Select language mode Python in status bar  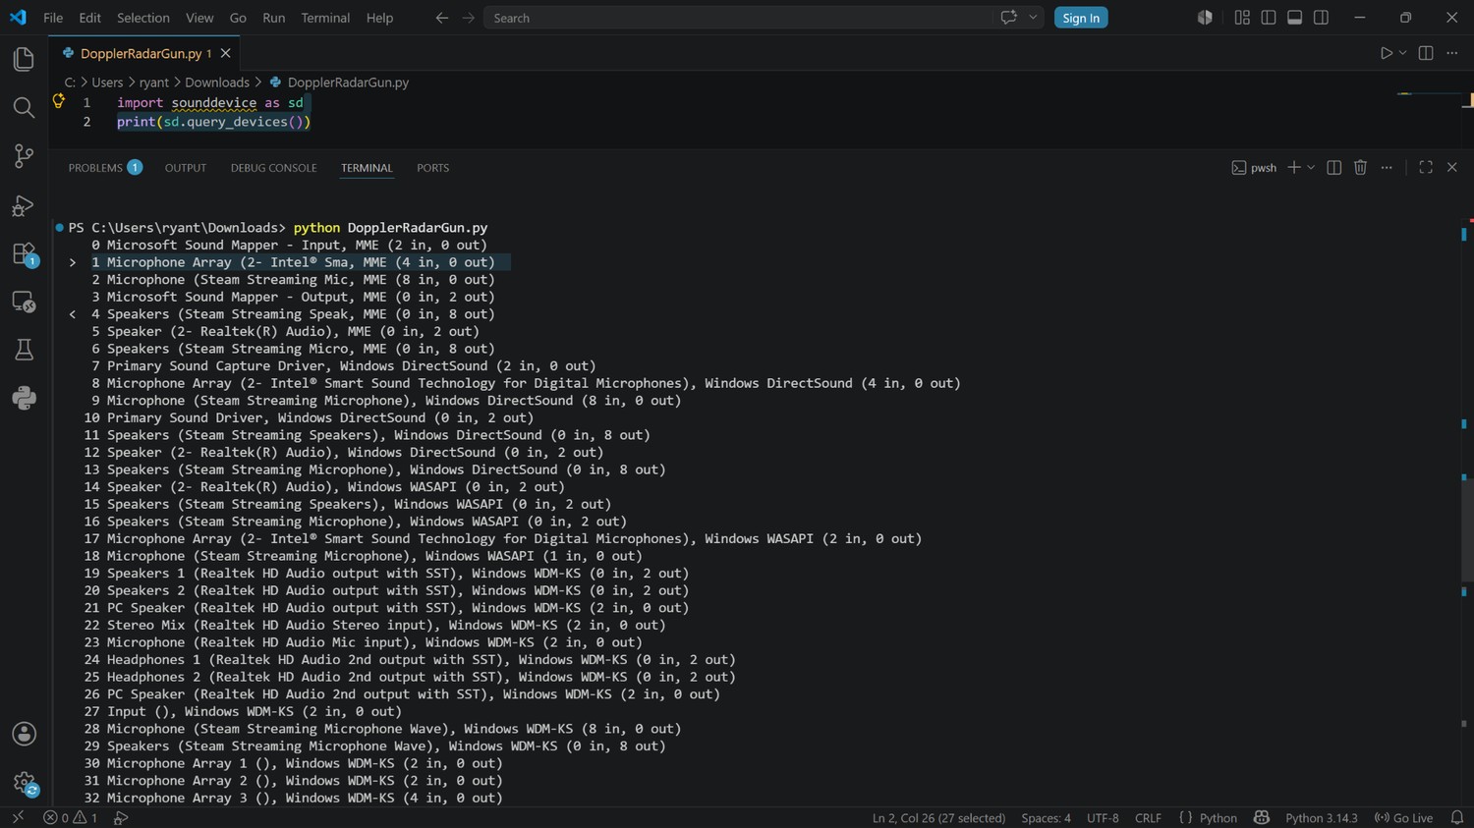1218,817
